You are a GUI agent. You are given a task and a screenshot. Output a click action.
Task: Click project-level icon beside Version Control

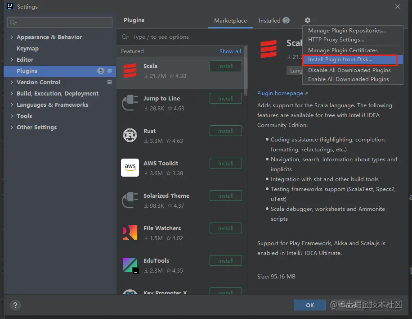point(110,82)
